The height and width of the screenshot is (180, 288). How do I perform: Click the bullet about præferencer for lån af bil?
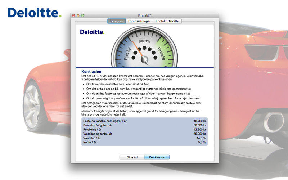[143, 98]
